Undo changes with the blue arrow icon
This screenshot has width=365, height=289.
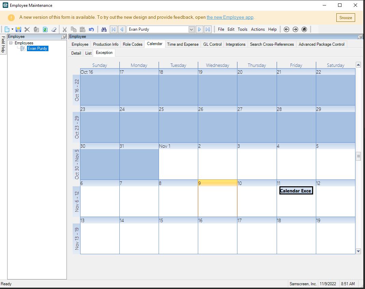click(91, 29)
